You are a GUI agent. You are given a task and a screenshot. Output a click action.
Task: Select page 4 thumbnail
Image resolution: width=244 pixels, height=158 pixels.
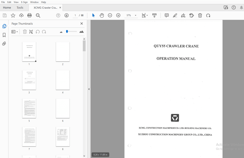[x=63, y=80]
